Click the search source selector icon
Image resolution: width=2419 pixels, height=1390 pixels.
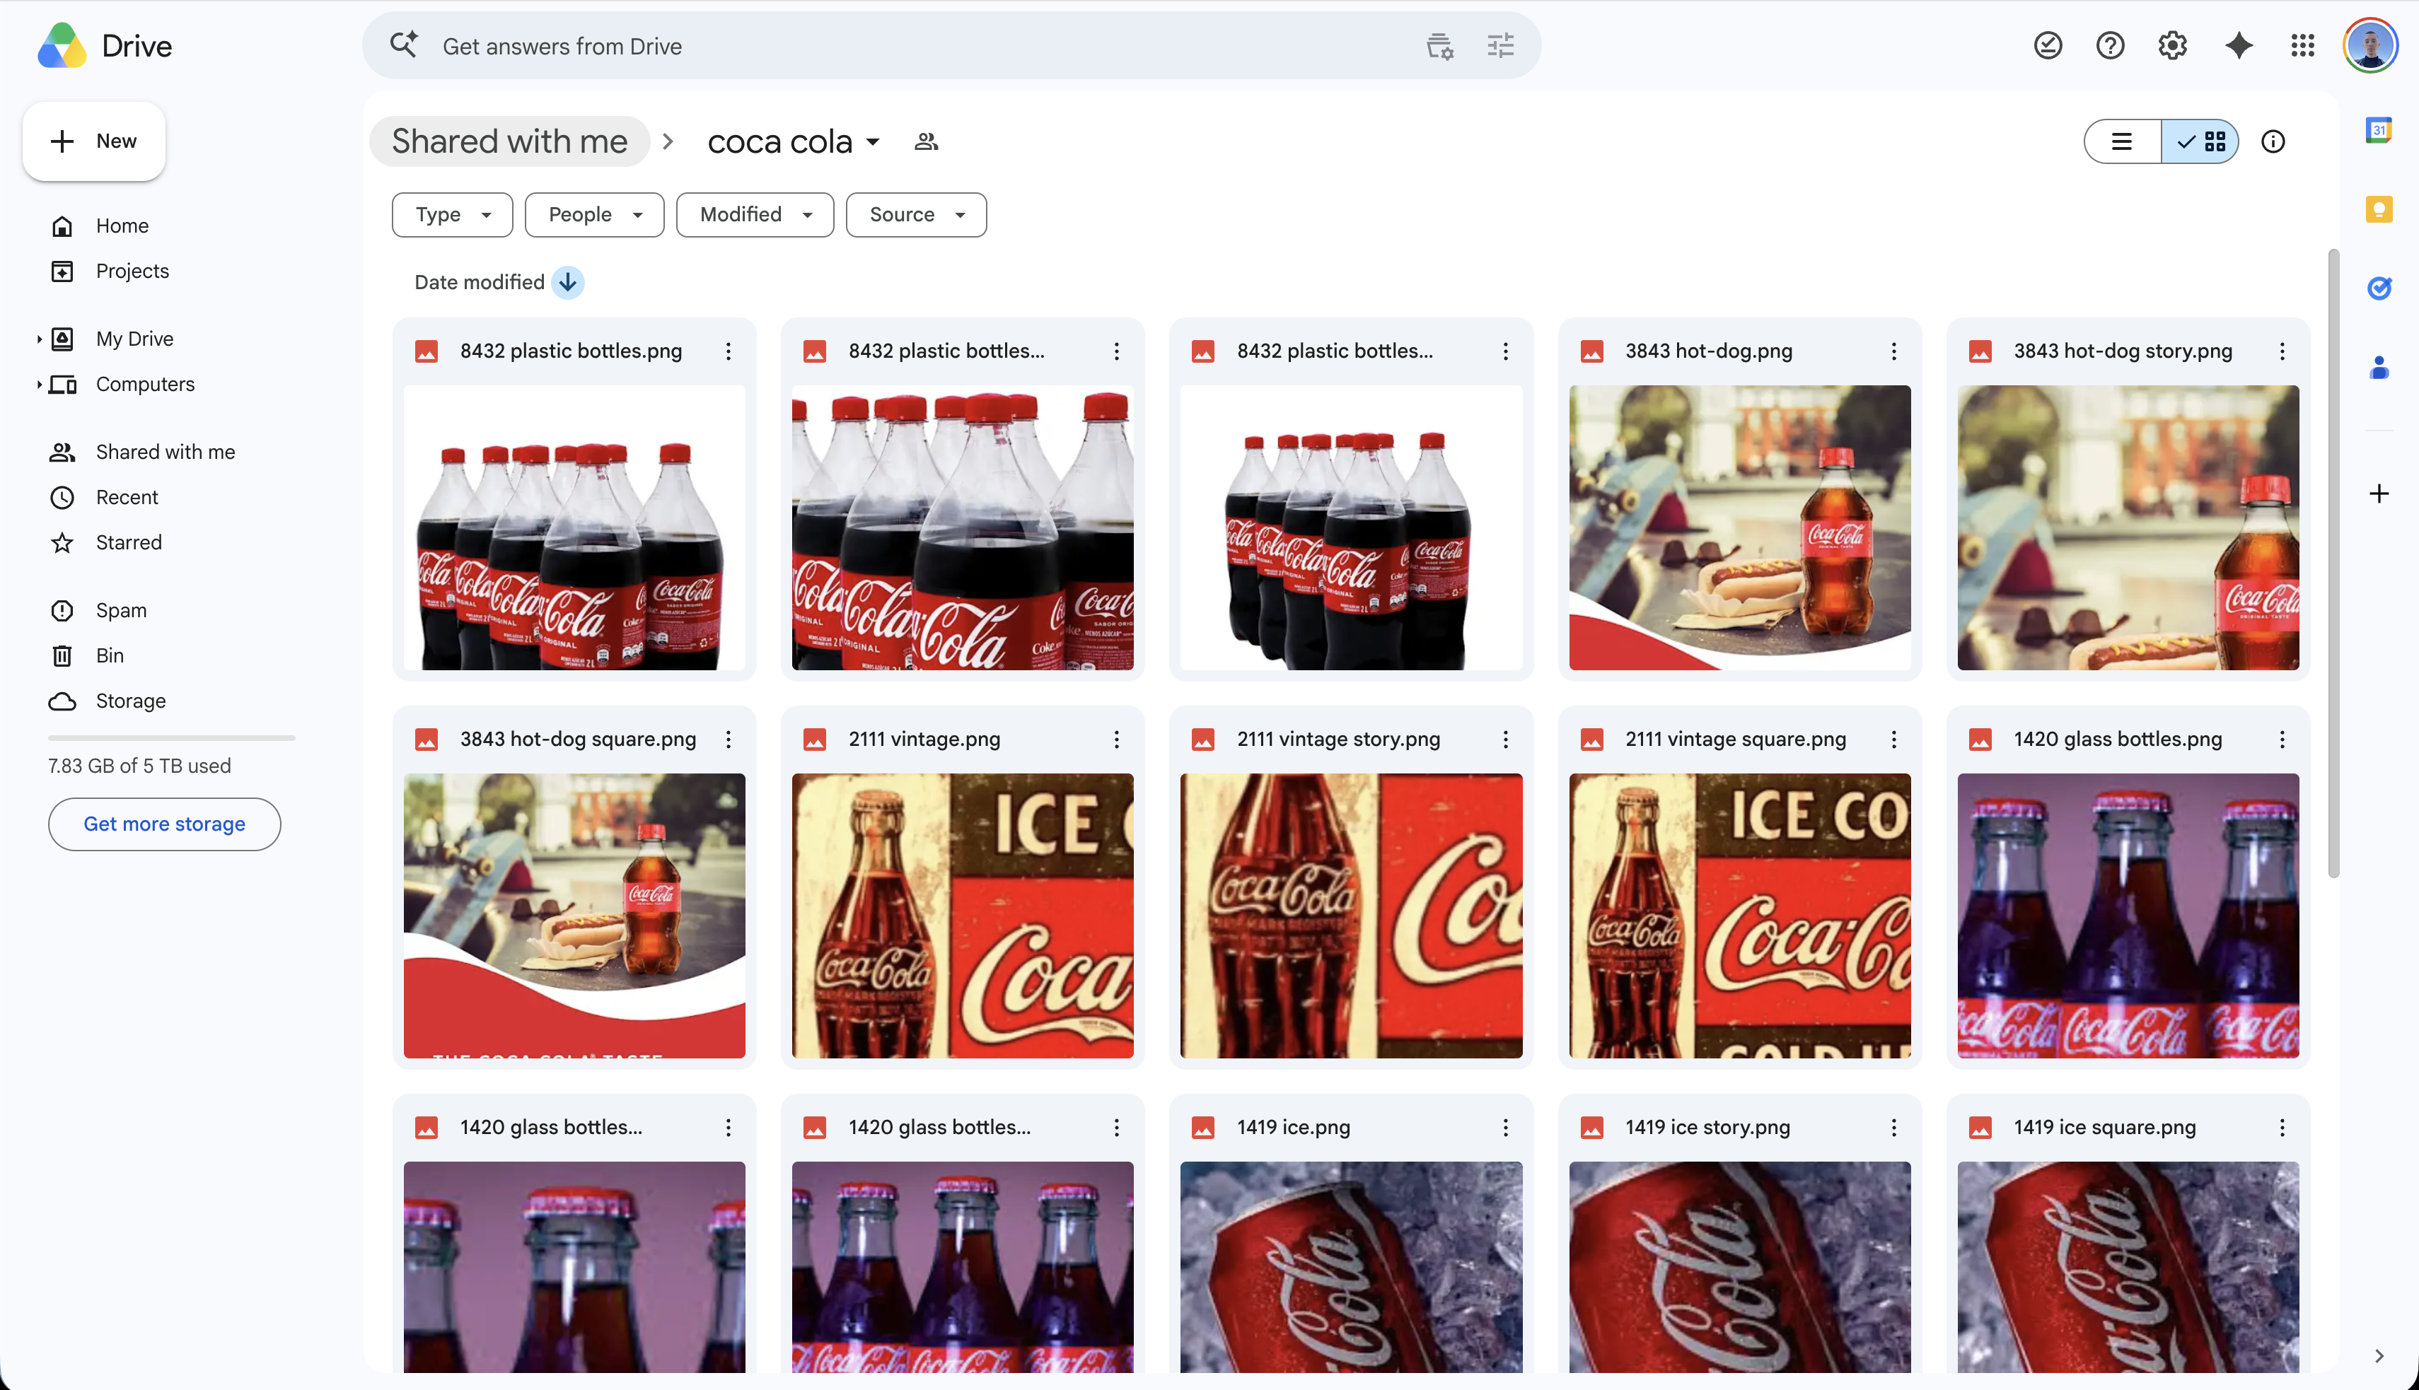[x=1439, y=45]
